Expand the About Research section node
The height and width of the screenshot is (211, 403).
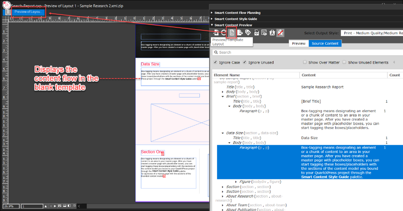tap(223, 196)
